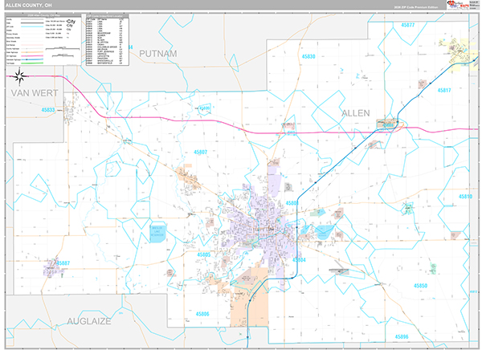Click ZIP code label 45877
Screen dimensions: 482x350
pyautogui.click(x=408, y=25)
